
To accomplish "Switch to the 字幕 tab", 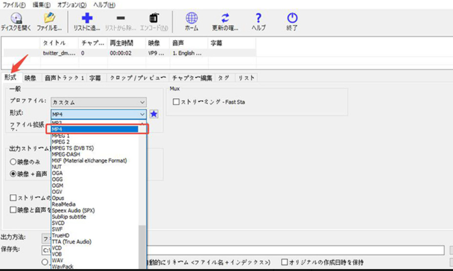I will pos(95,78).
